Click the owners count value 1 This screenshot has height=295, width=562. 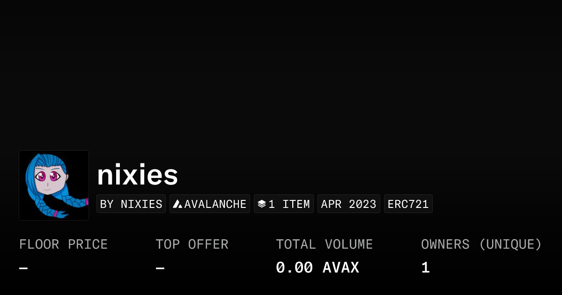coord(425,268)
